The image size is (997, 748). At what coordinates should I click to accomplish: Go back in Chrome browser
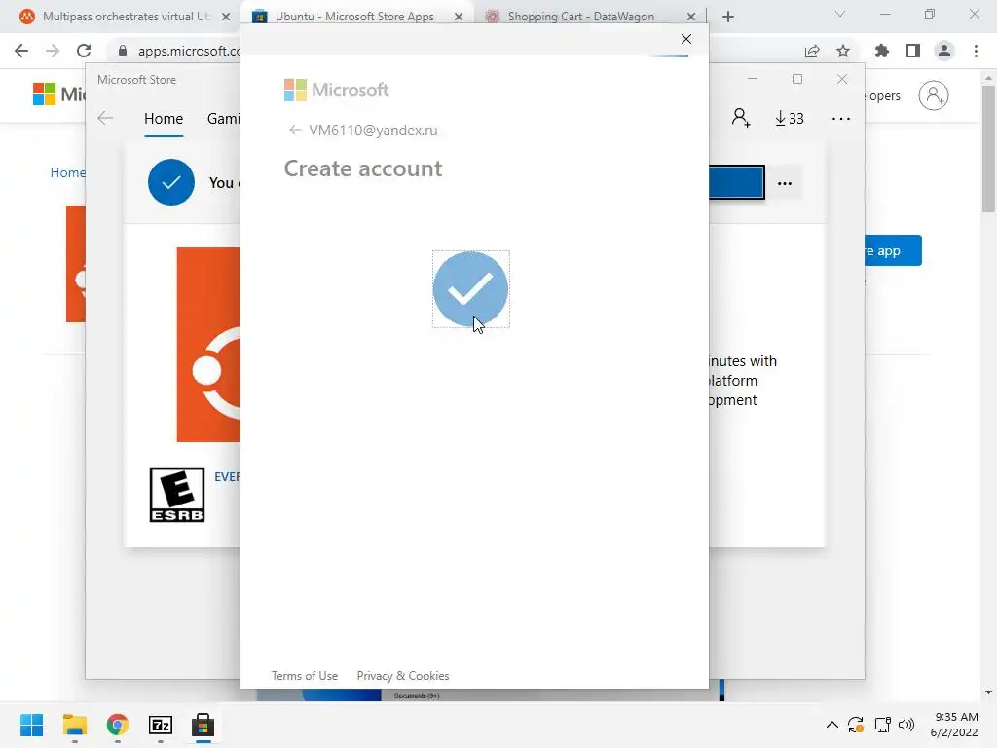pyautogui.click(x=21, y=51)
